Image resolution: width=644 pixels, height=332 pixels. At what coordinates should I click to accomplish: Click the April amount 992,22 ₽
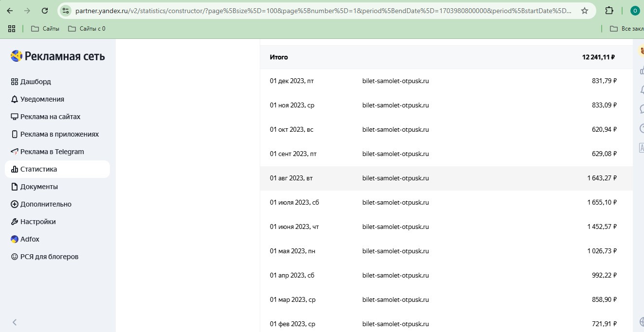[604, 276]
